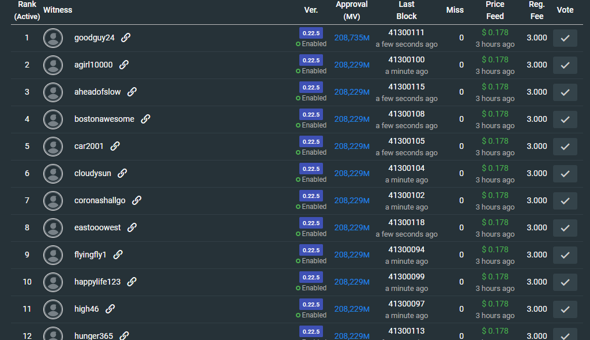Image resolution: width=590 pixels, height=340 pixels.
Task: Click the link icon beside bostonawesome
Action: (x=145, y=119)
